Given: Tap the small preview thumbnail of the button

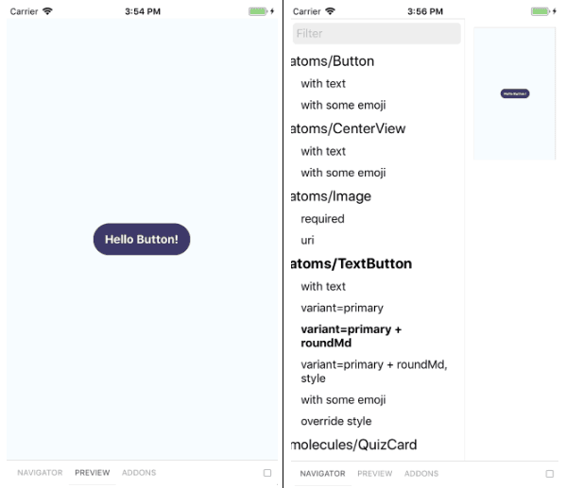Looking at the screenshot, I should [515, 93].
